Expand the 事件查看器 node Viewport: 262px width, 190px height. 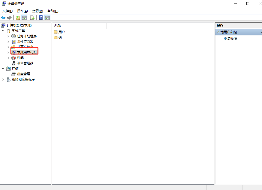tap(8, 42)
